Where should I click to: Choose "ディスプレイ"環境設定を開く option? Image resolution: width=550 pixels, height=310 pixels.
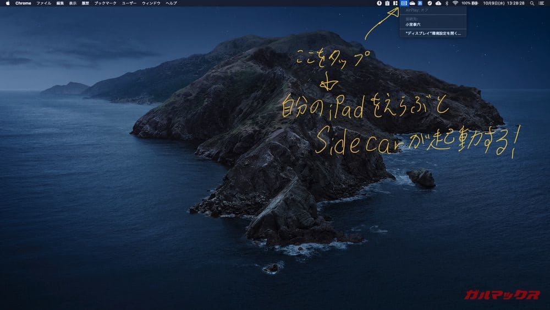433,34
